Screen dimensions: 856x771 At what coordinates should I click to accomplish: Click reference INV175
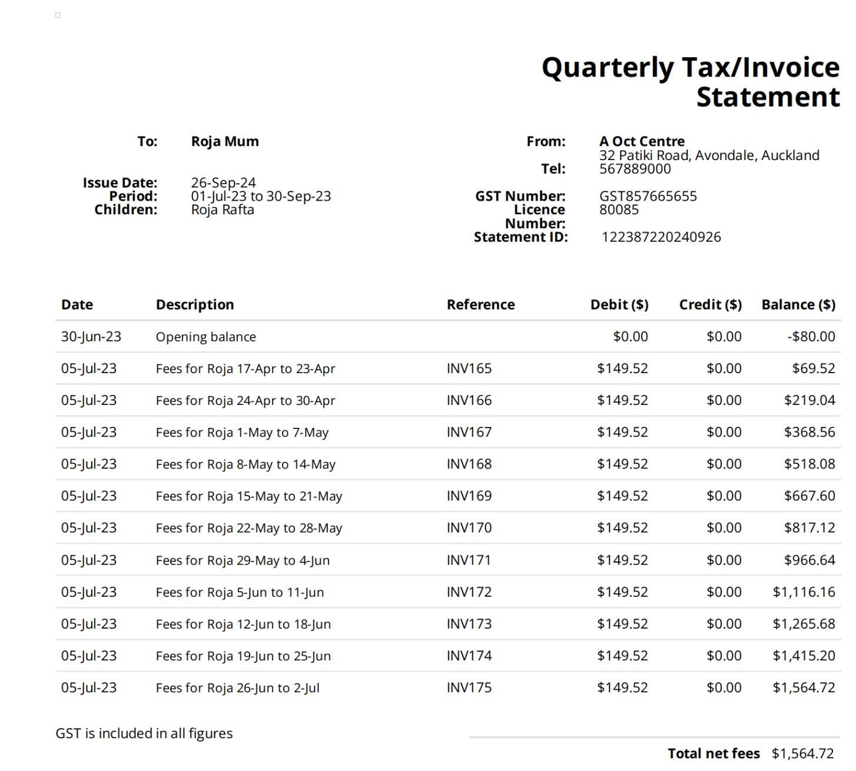pyautogui.click(x=469, y=687)
